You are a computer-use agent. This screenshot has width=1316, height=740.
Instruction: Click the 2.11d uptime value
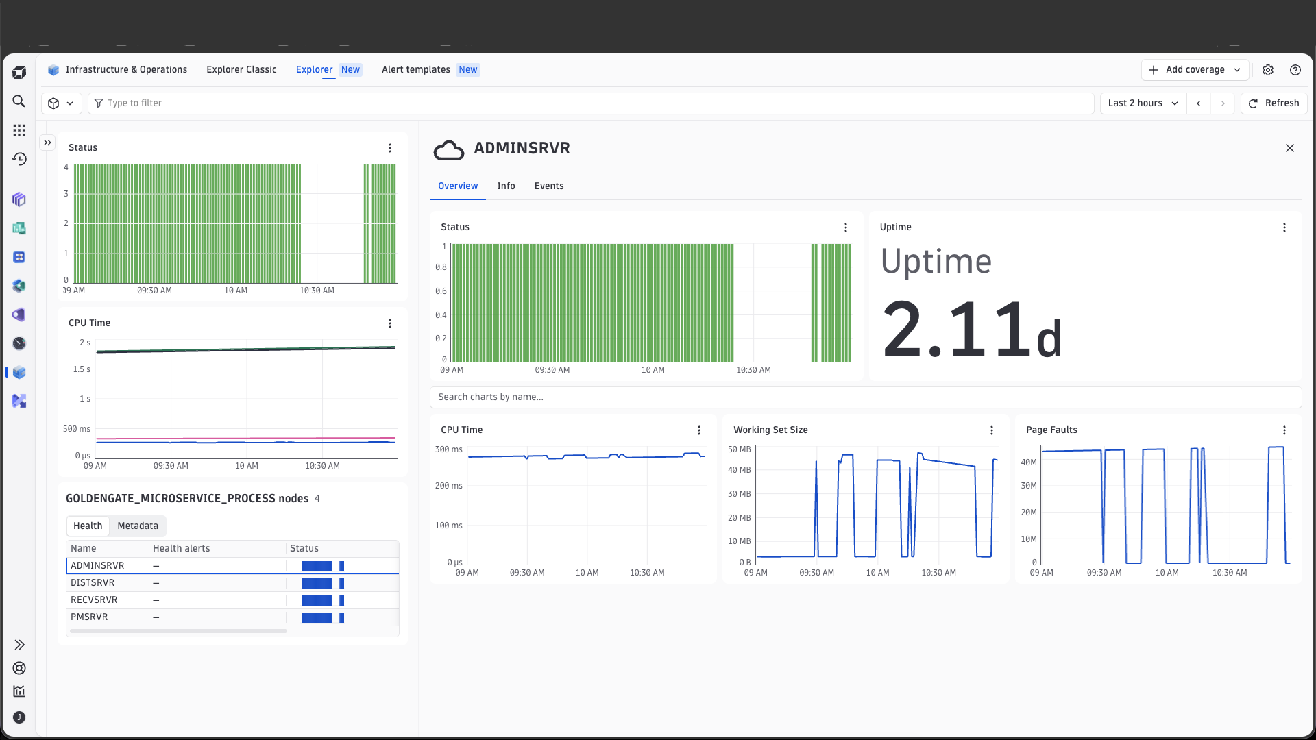click(x=971, y=330)
